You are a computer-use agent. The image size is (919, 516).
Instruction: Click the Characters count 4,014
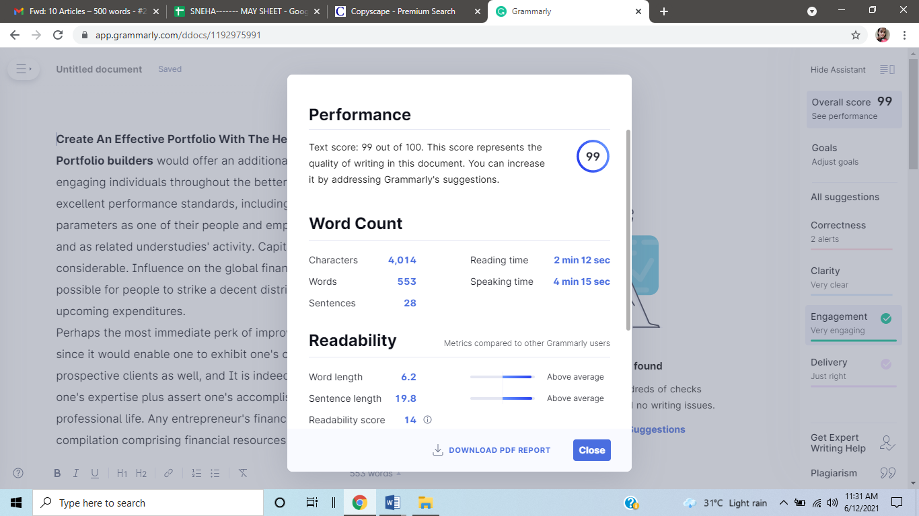(402, 260)
